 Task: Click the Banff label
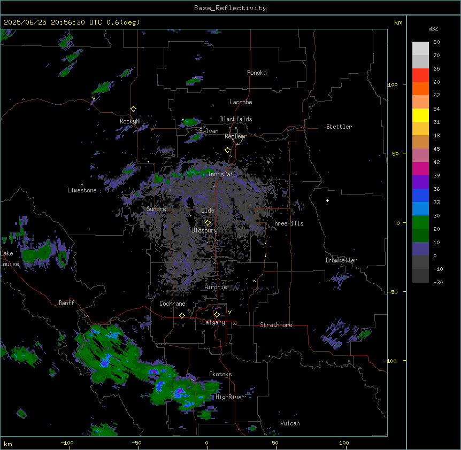(x=66, y=303)
